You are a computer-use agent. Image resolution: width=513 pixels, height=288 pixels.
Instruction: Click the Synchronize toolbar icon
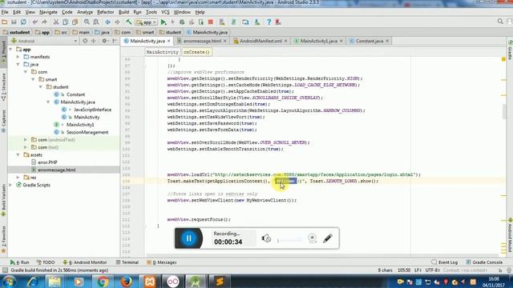[x=23, y=22]
